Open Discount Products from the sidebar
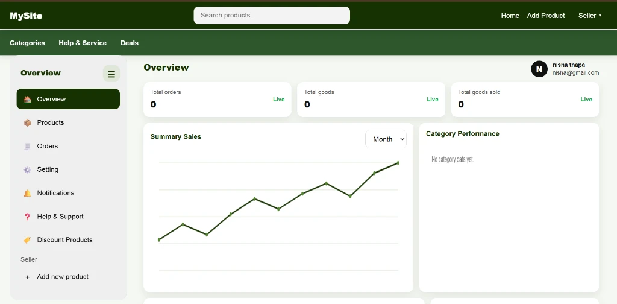 pyautogui.click(x=68, y=240)
